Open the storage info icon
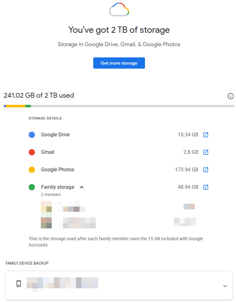Viewport: 236px width, 302px height. pos(231,96)
